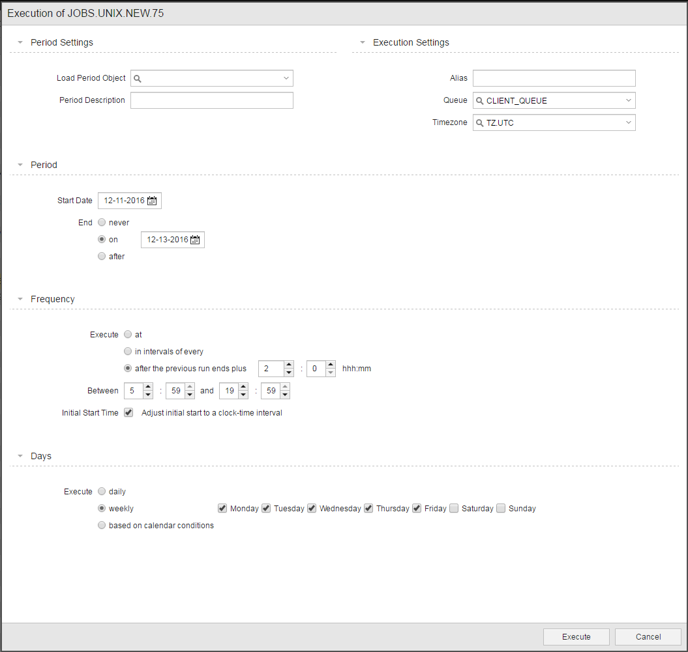Open the Start Date calendar picker icon
Screen dimensions: 688x652
[152, 201]
